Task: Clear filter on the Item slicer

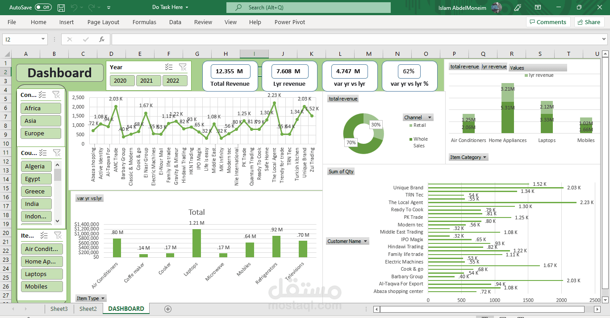Action: click(x=58, y=235)
